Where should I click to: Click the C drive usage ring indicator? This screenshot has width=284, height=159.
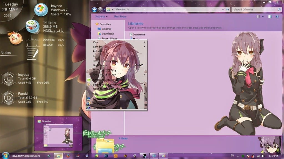coord(9,79)
